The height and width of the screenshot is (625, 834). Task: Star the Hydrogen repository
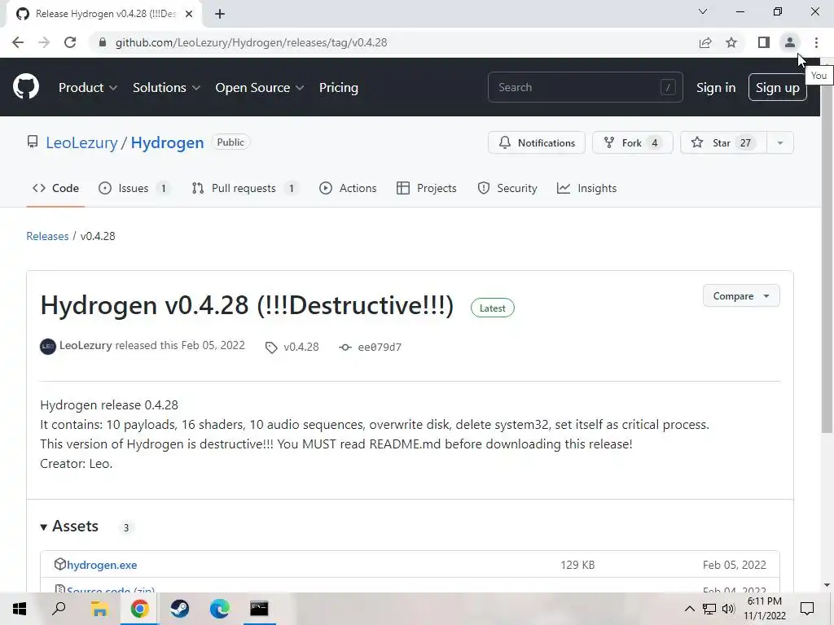click(723, 142)
